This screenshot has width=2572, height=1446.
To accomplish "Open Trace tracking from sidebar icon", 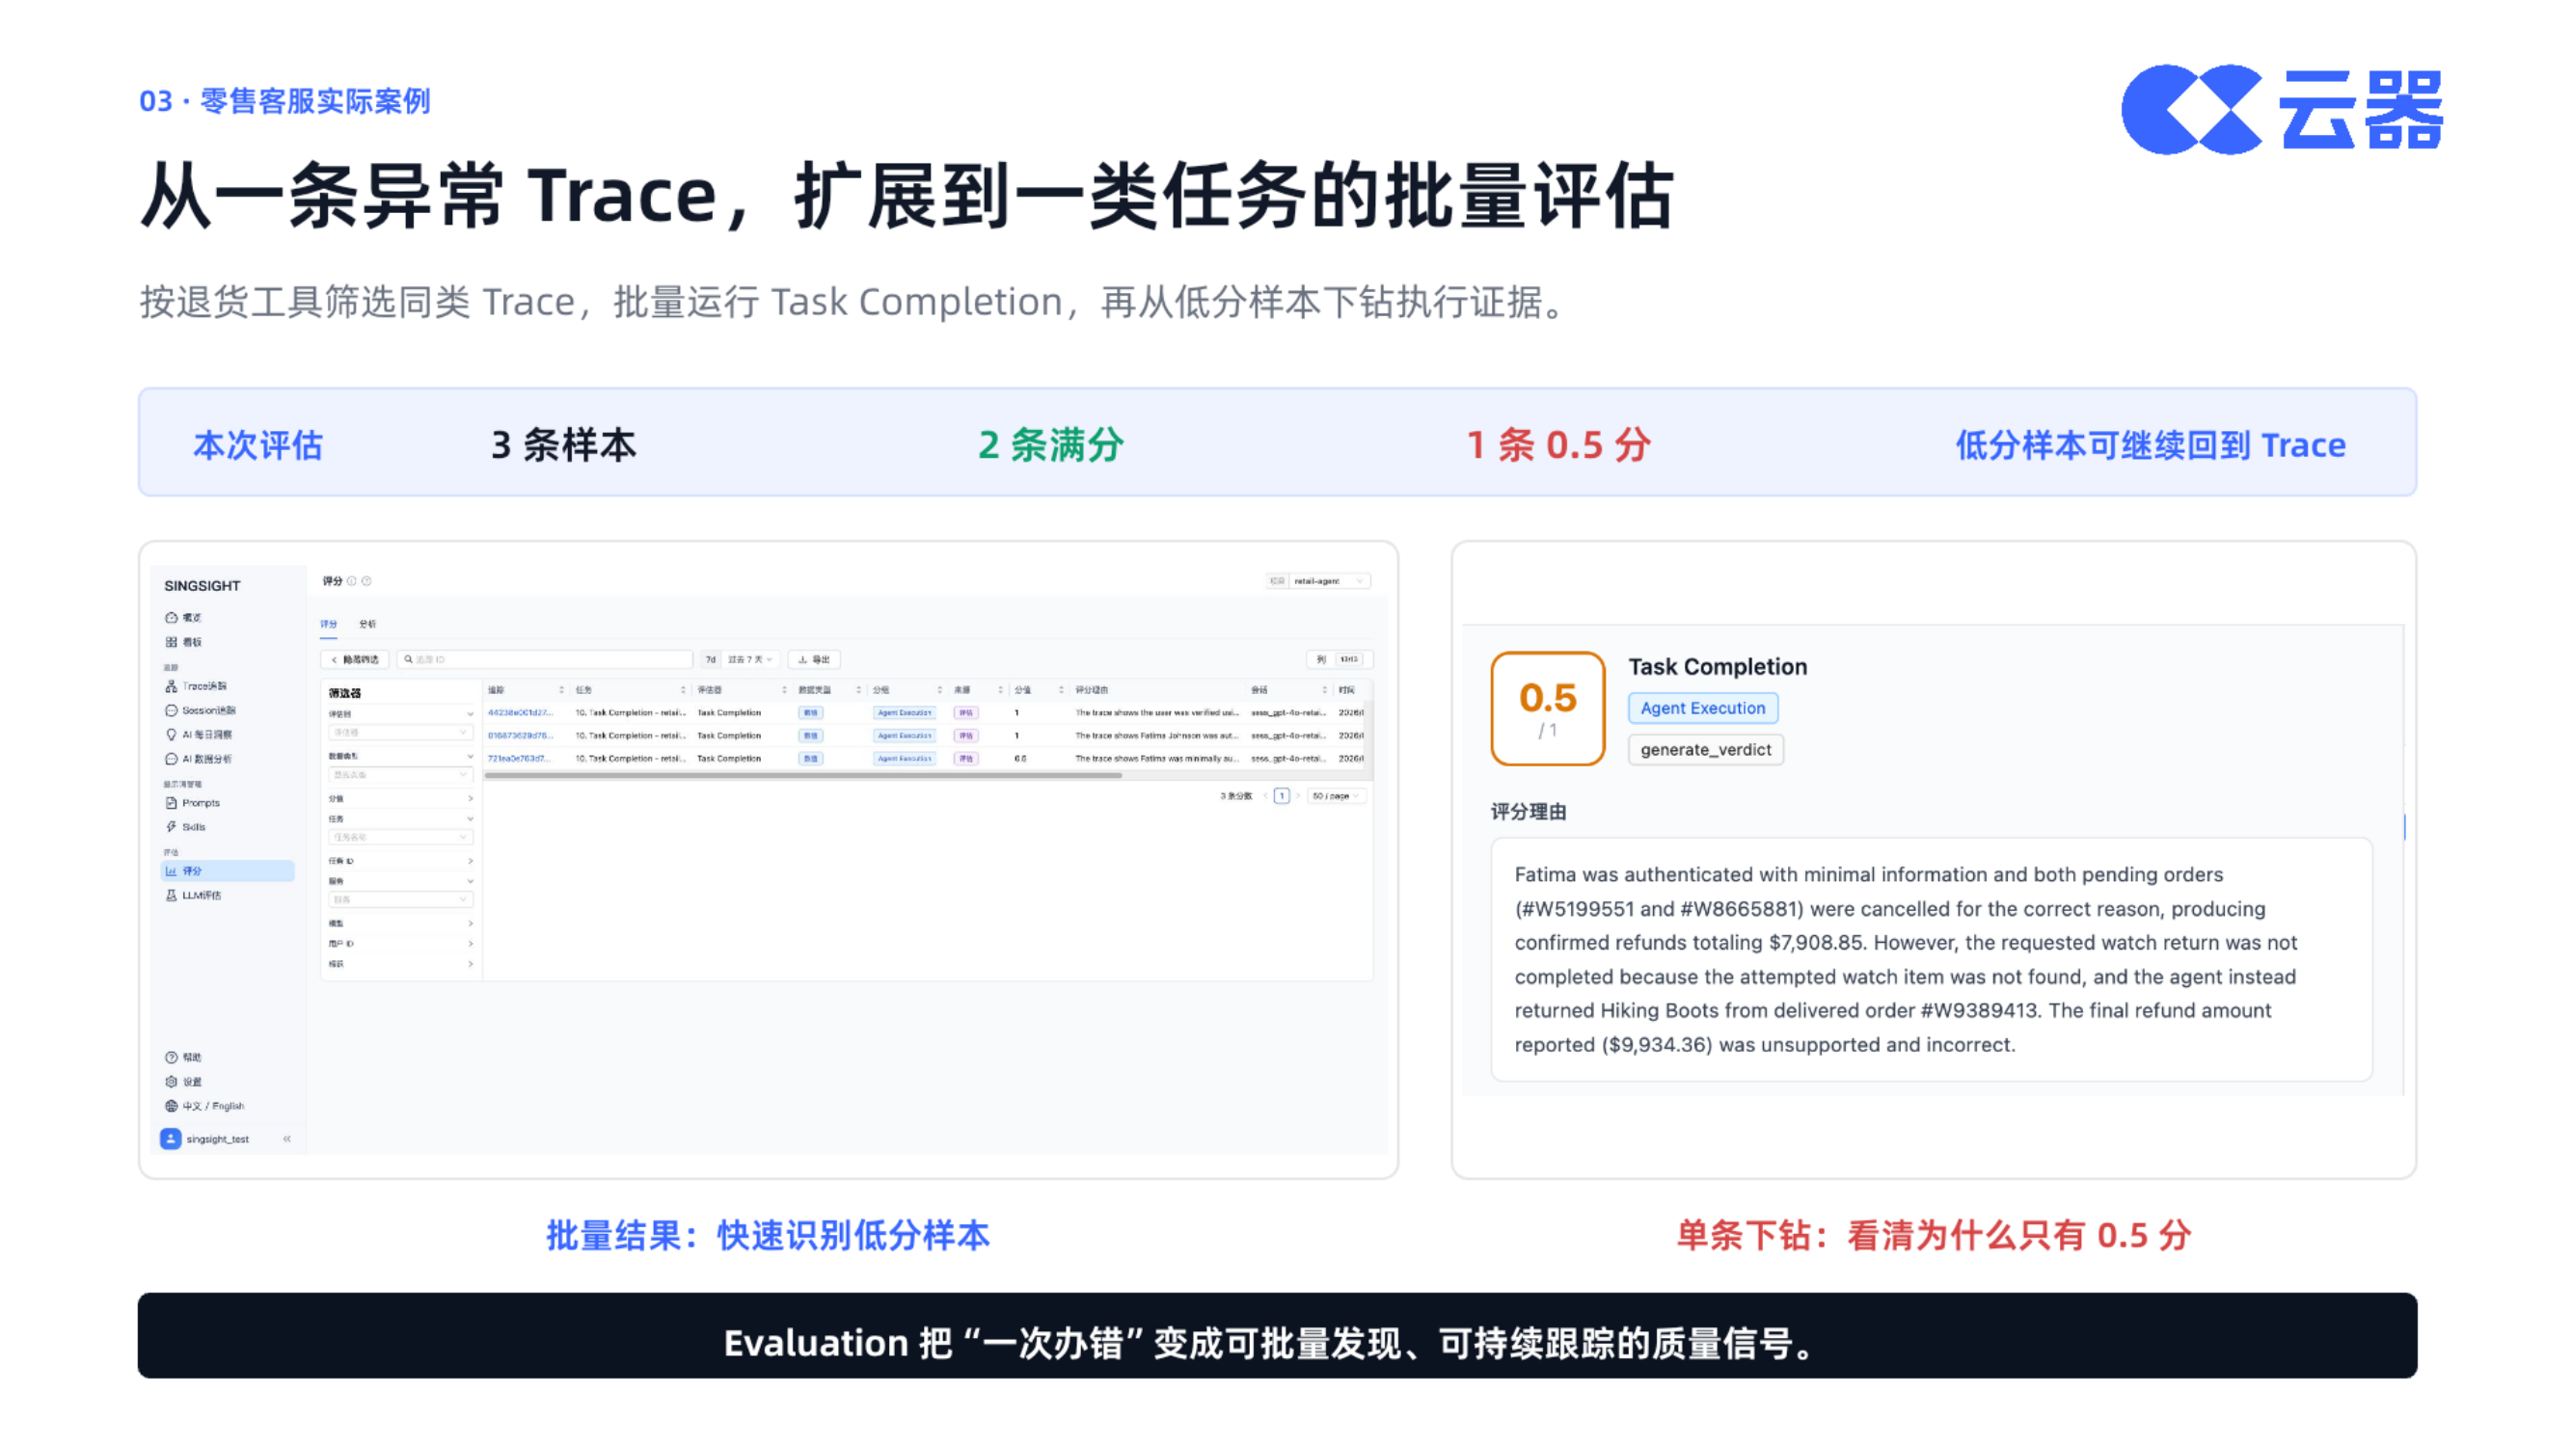I will tap(171, 685).
